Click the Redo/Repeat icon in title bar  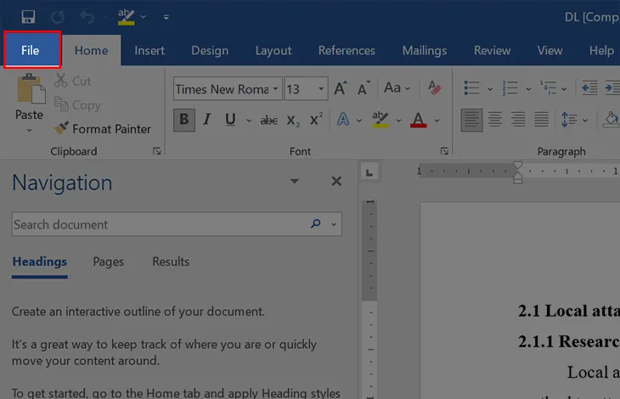58,17
